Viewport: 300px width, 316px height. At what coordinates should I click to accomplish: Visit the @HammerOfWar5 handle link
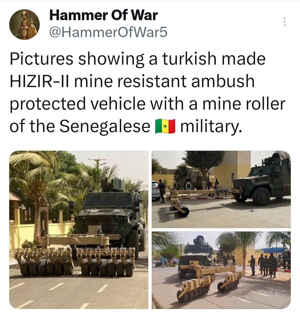pyautogui.click(x=108, y=32)
